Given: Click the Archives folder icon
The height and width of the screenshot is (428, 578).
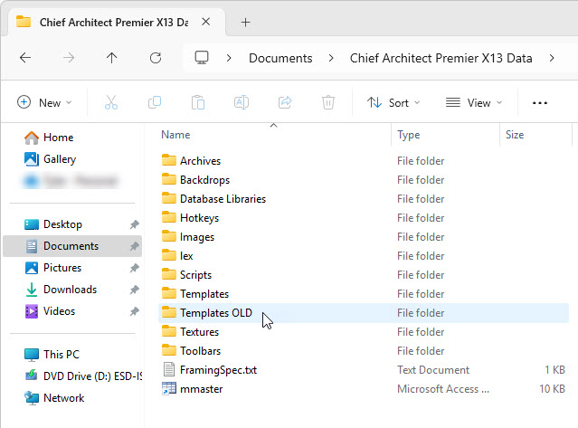Looking at the screenshot, I should [169, 160].
